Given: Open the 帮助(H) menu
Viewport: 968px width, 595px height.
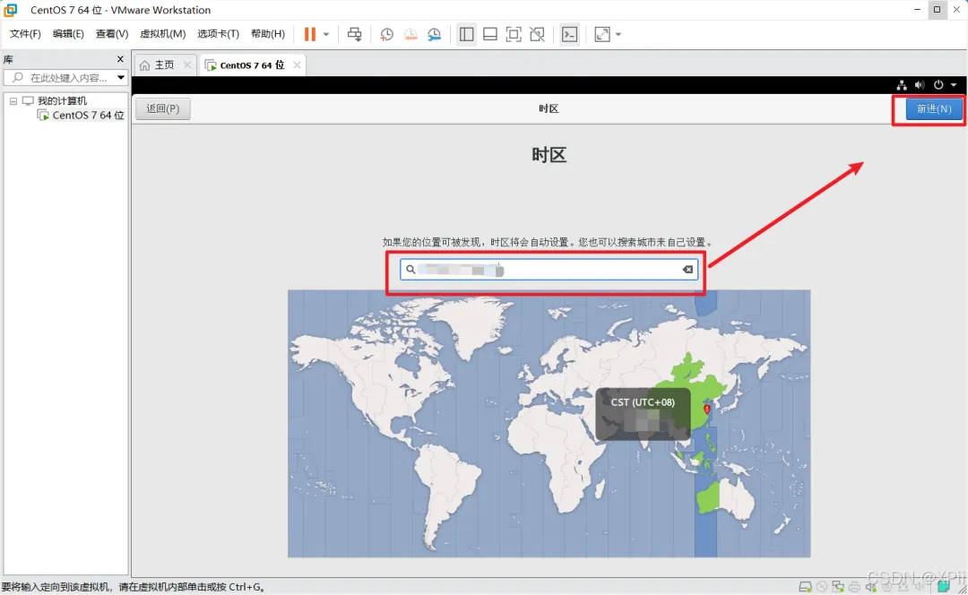Looking at the screenshot, I should click(x=268, y=34).
